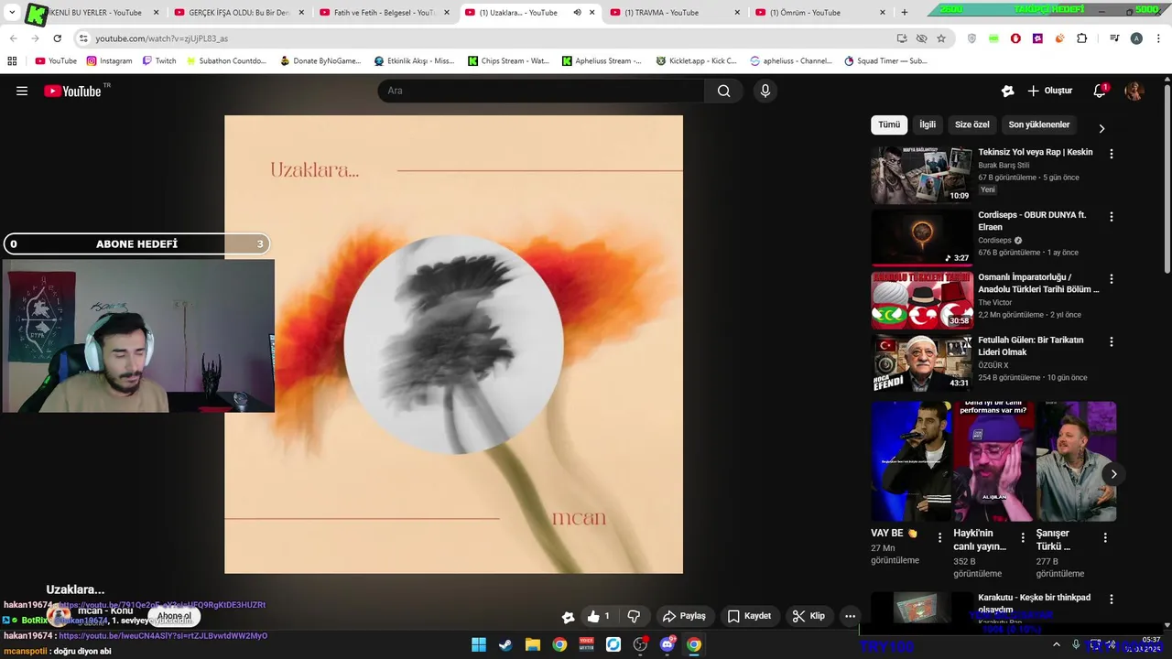The width and height of the screenshot is (1172, 659).
Task: Open the Chrome extensions puzzle icon
Action: tap(1081, 38)
